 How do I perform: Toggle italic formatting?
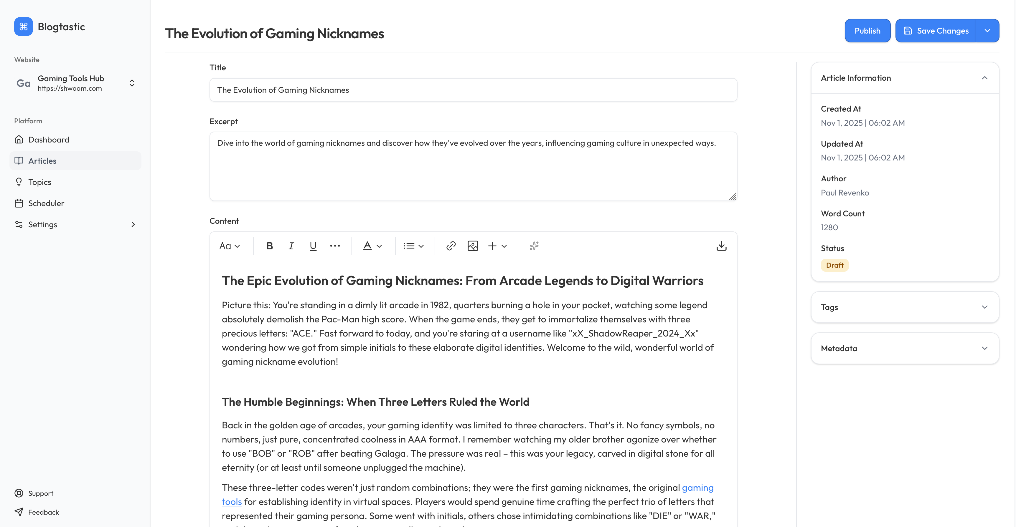point(291,246)
